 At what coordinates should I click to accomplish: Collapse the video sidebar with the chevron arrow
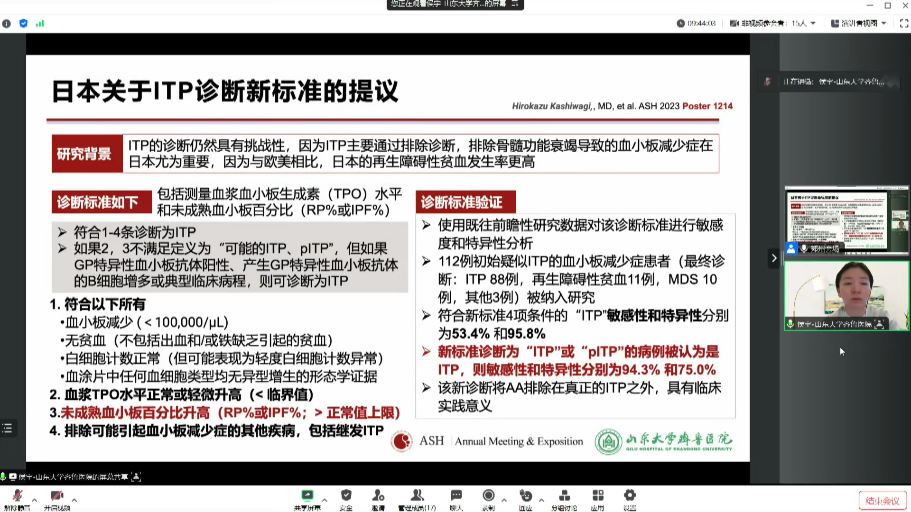(x=774, y=258)
